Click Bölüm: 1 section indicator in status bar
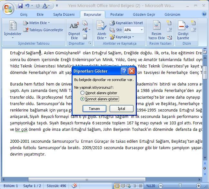209x189 pixels. (11, 186)
